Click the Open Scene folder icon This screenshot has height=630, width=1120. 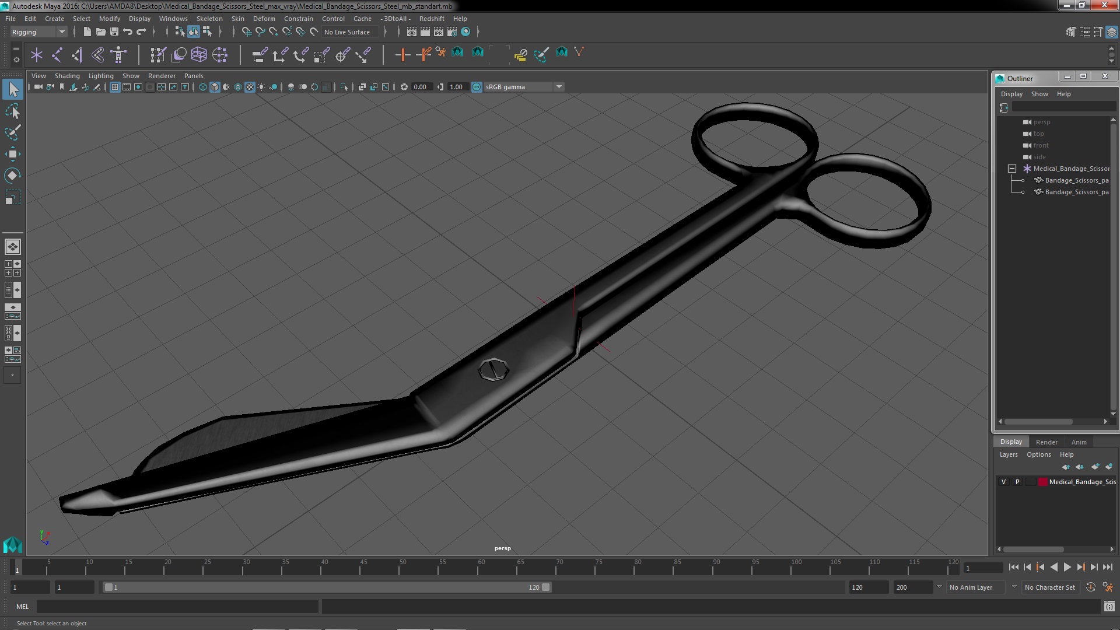pos(100,32)
